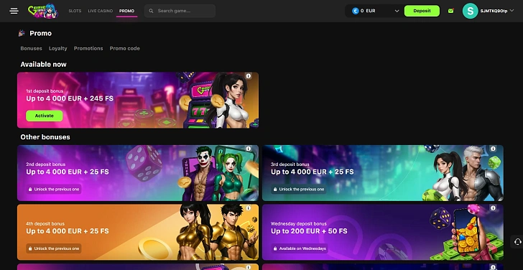Click the green Deposit button
This screenshot has width=523, height=270.
coord(422,11)
